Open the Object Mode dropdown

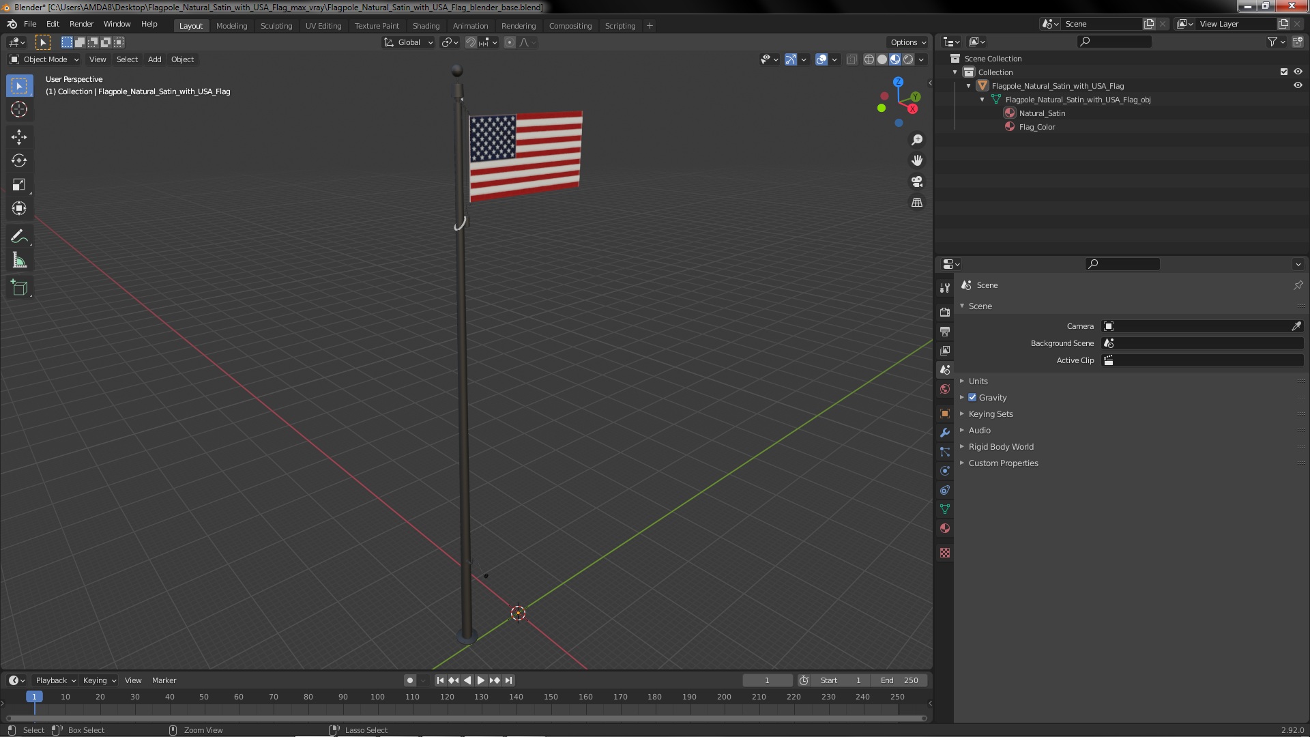coord(45,59)
